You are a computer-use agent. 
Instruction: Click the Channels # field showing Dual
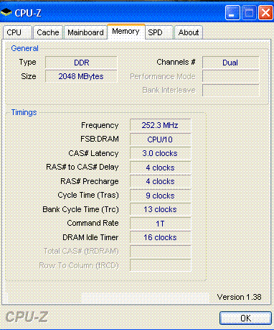(230, 63)
